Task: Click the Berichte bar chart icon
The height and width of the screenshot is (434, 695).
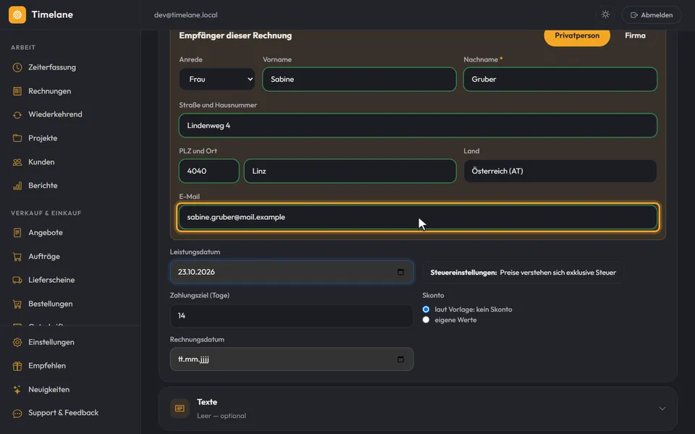Action: pos(17,186)
